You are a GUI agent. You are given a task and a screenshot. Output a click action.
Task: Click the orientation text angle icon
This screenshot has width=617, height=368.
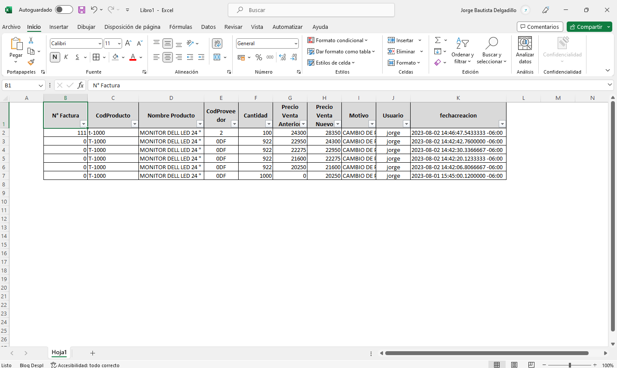pyautogui.click(x=190, y=43)
